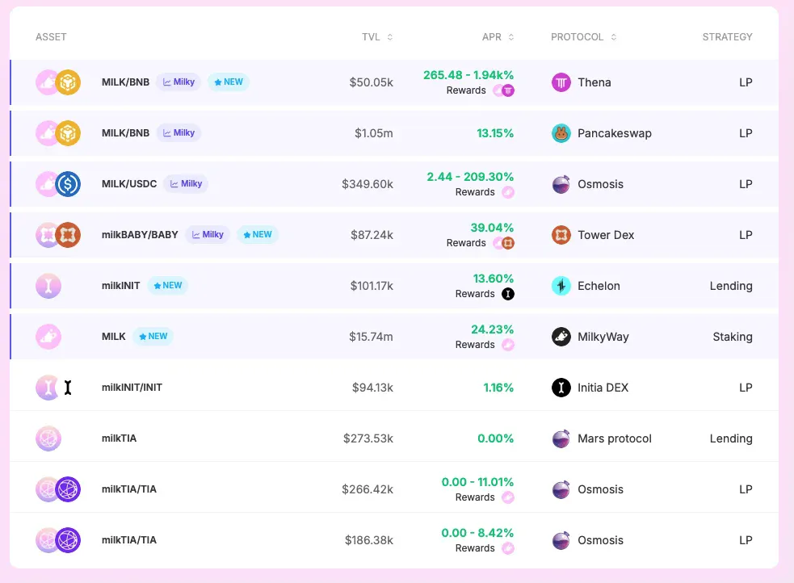The height and width of the screenshot is (583, 794).
Task: Click rewards token icons in Tower Dex row
Action: pyautogui.click(x=504, y=243)
